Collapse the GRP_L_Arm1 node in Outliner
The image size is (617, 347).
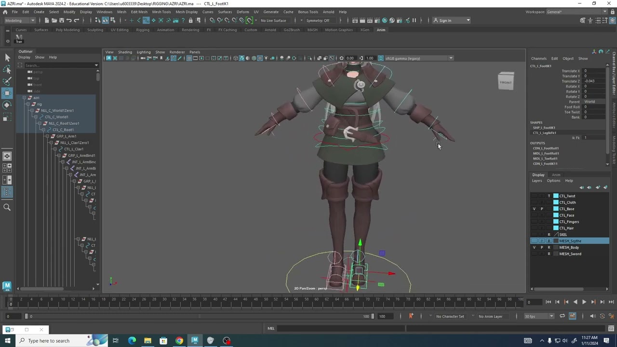click(47, 136)
